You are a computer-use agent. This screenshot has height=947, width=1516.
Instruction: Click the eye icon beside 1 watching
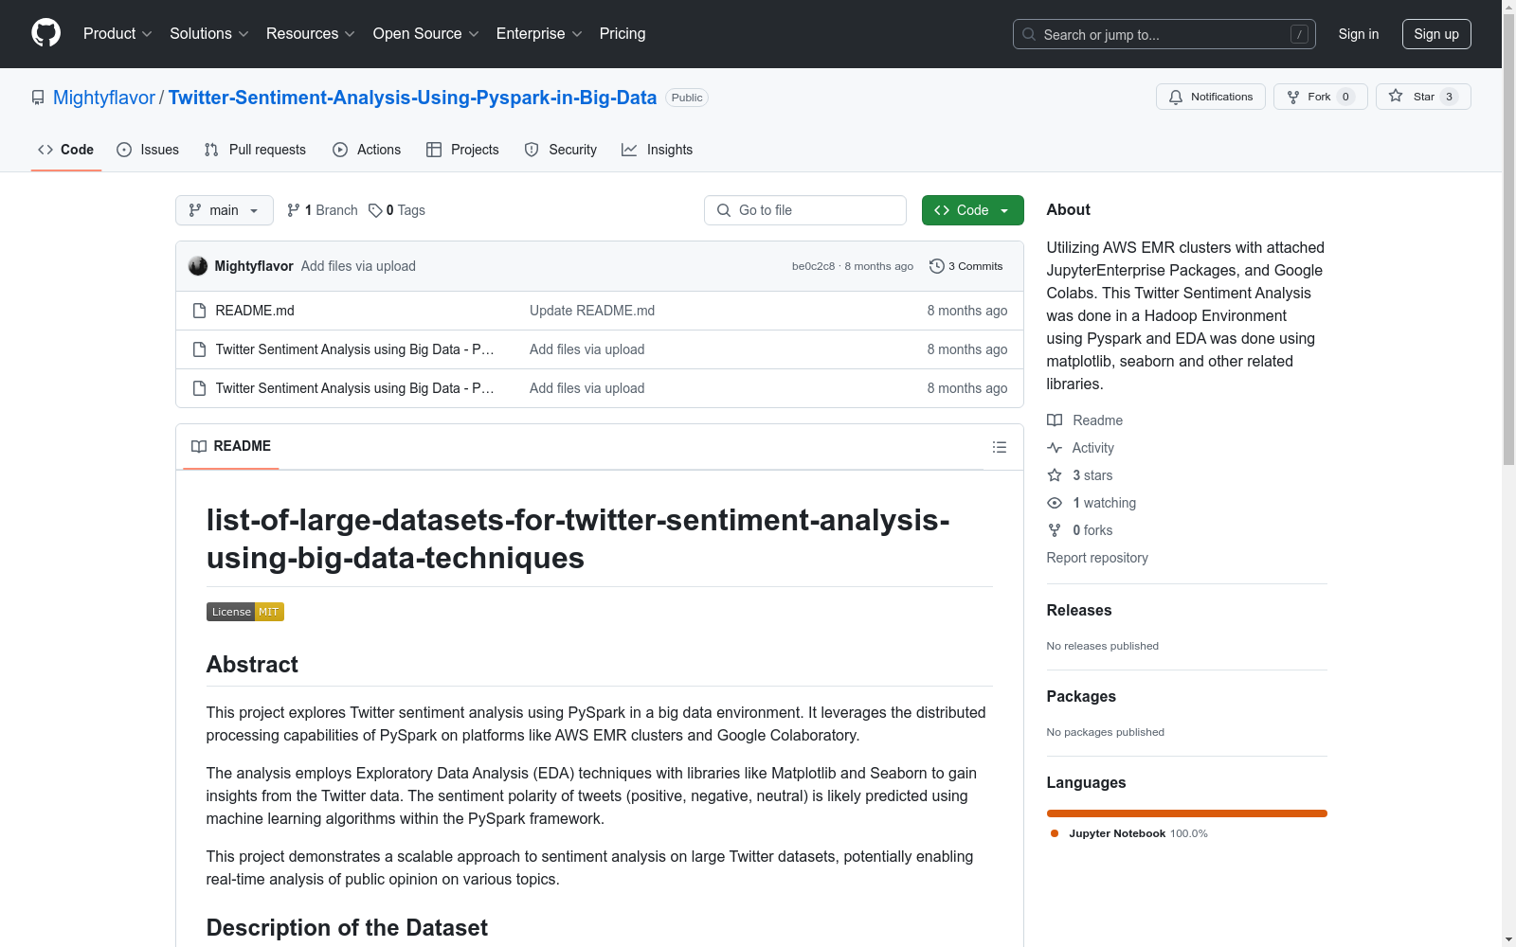click(1055, 503)
